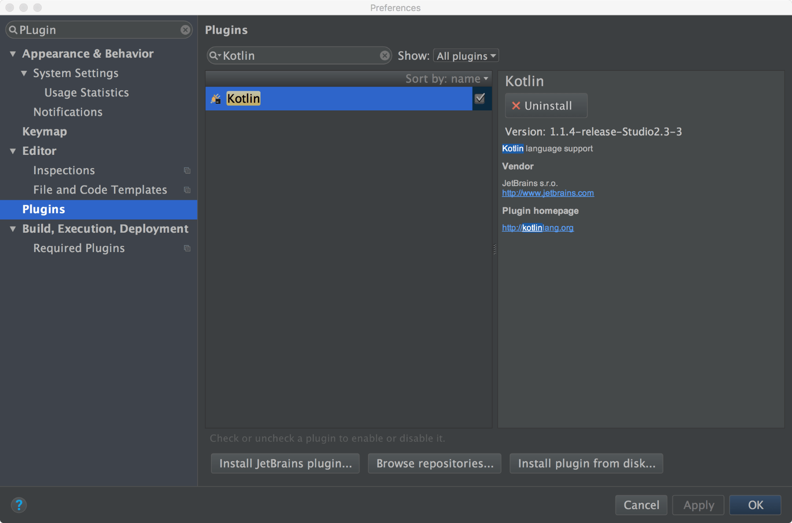Click the copy settings icon next to Inspections
This screenshot has width=792, height=523.
click(187, 170)
